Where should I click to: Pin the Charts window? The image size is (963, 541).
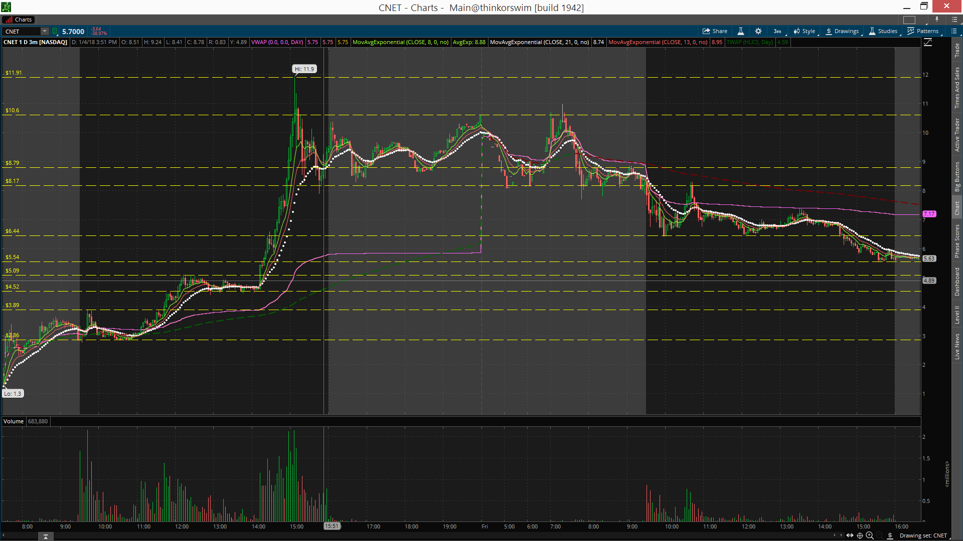(936, 20)
